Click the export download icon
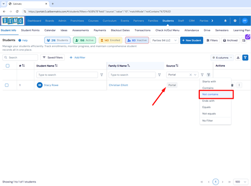 (x=238, y=58)
